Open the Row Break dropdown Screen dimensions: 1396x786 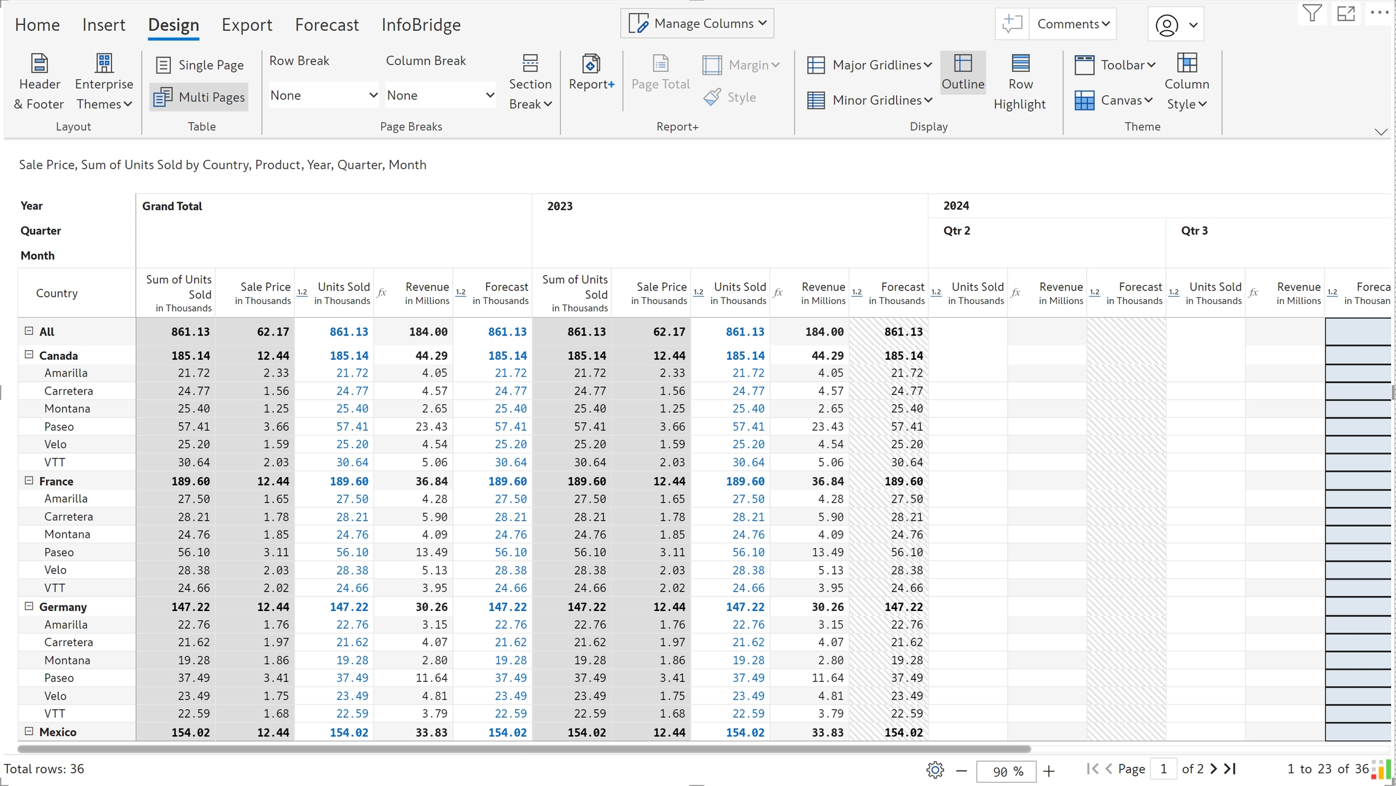(x=324, y=95)
